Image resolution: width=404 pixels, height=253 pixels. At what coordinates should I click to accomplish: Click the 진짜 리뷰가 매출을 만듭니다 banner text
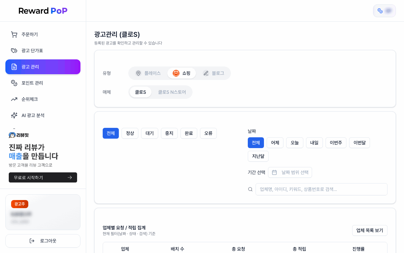pyautogui.click(x=33, y=152)
